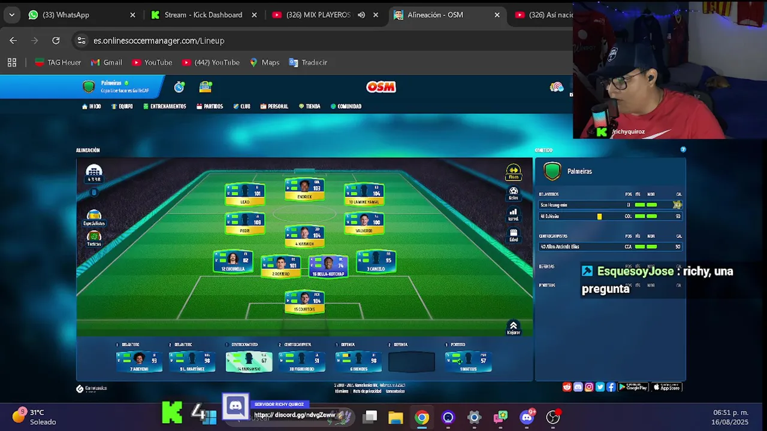
Task: Open the Discord social icon in the OSM footer
Action: pyautogui.click(x=578, y=387)
